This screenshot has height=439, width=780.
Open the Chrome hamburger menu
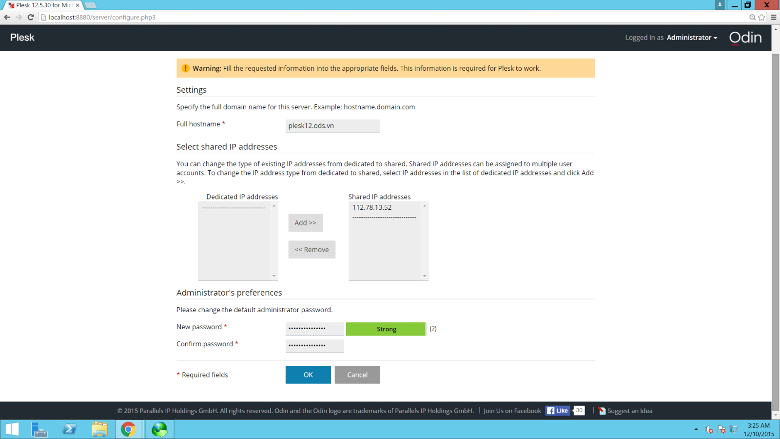tap(774, 17)
